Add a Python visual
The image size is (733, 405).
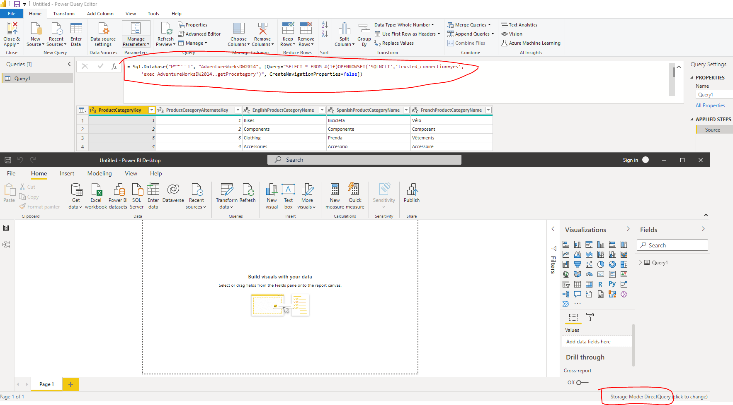click(612, 284)
